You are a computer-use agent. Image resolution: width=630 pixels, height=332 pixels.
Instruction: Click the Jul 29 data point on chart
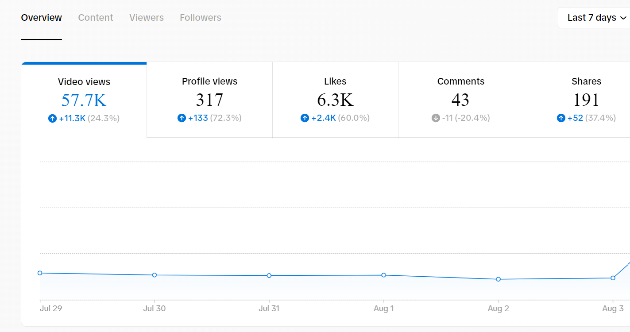point(40,273)
